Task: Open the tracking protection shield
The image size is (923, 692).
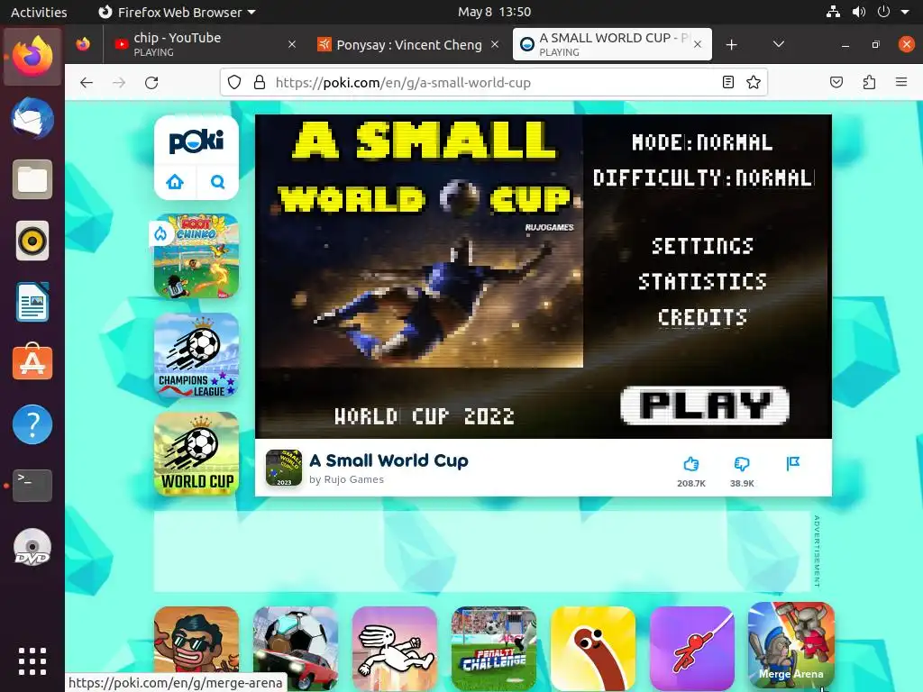Action: [234, 82]
